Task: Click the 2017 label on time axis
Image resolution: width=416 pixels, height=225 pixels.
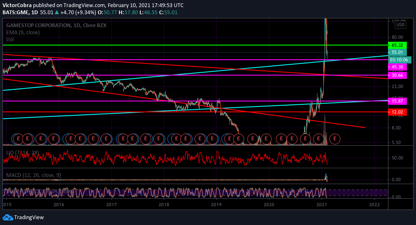Action: (112, 204)
